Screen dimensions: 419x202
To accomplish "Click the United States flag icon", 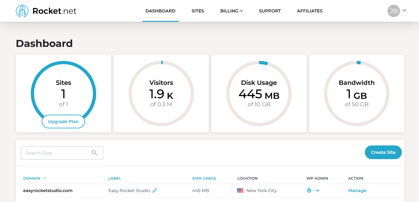I will click(240, 191).
